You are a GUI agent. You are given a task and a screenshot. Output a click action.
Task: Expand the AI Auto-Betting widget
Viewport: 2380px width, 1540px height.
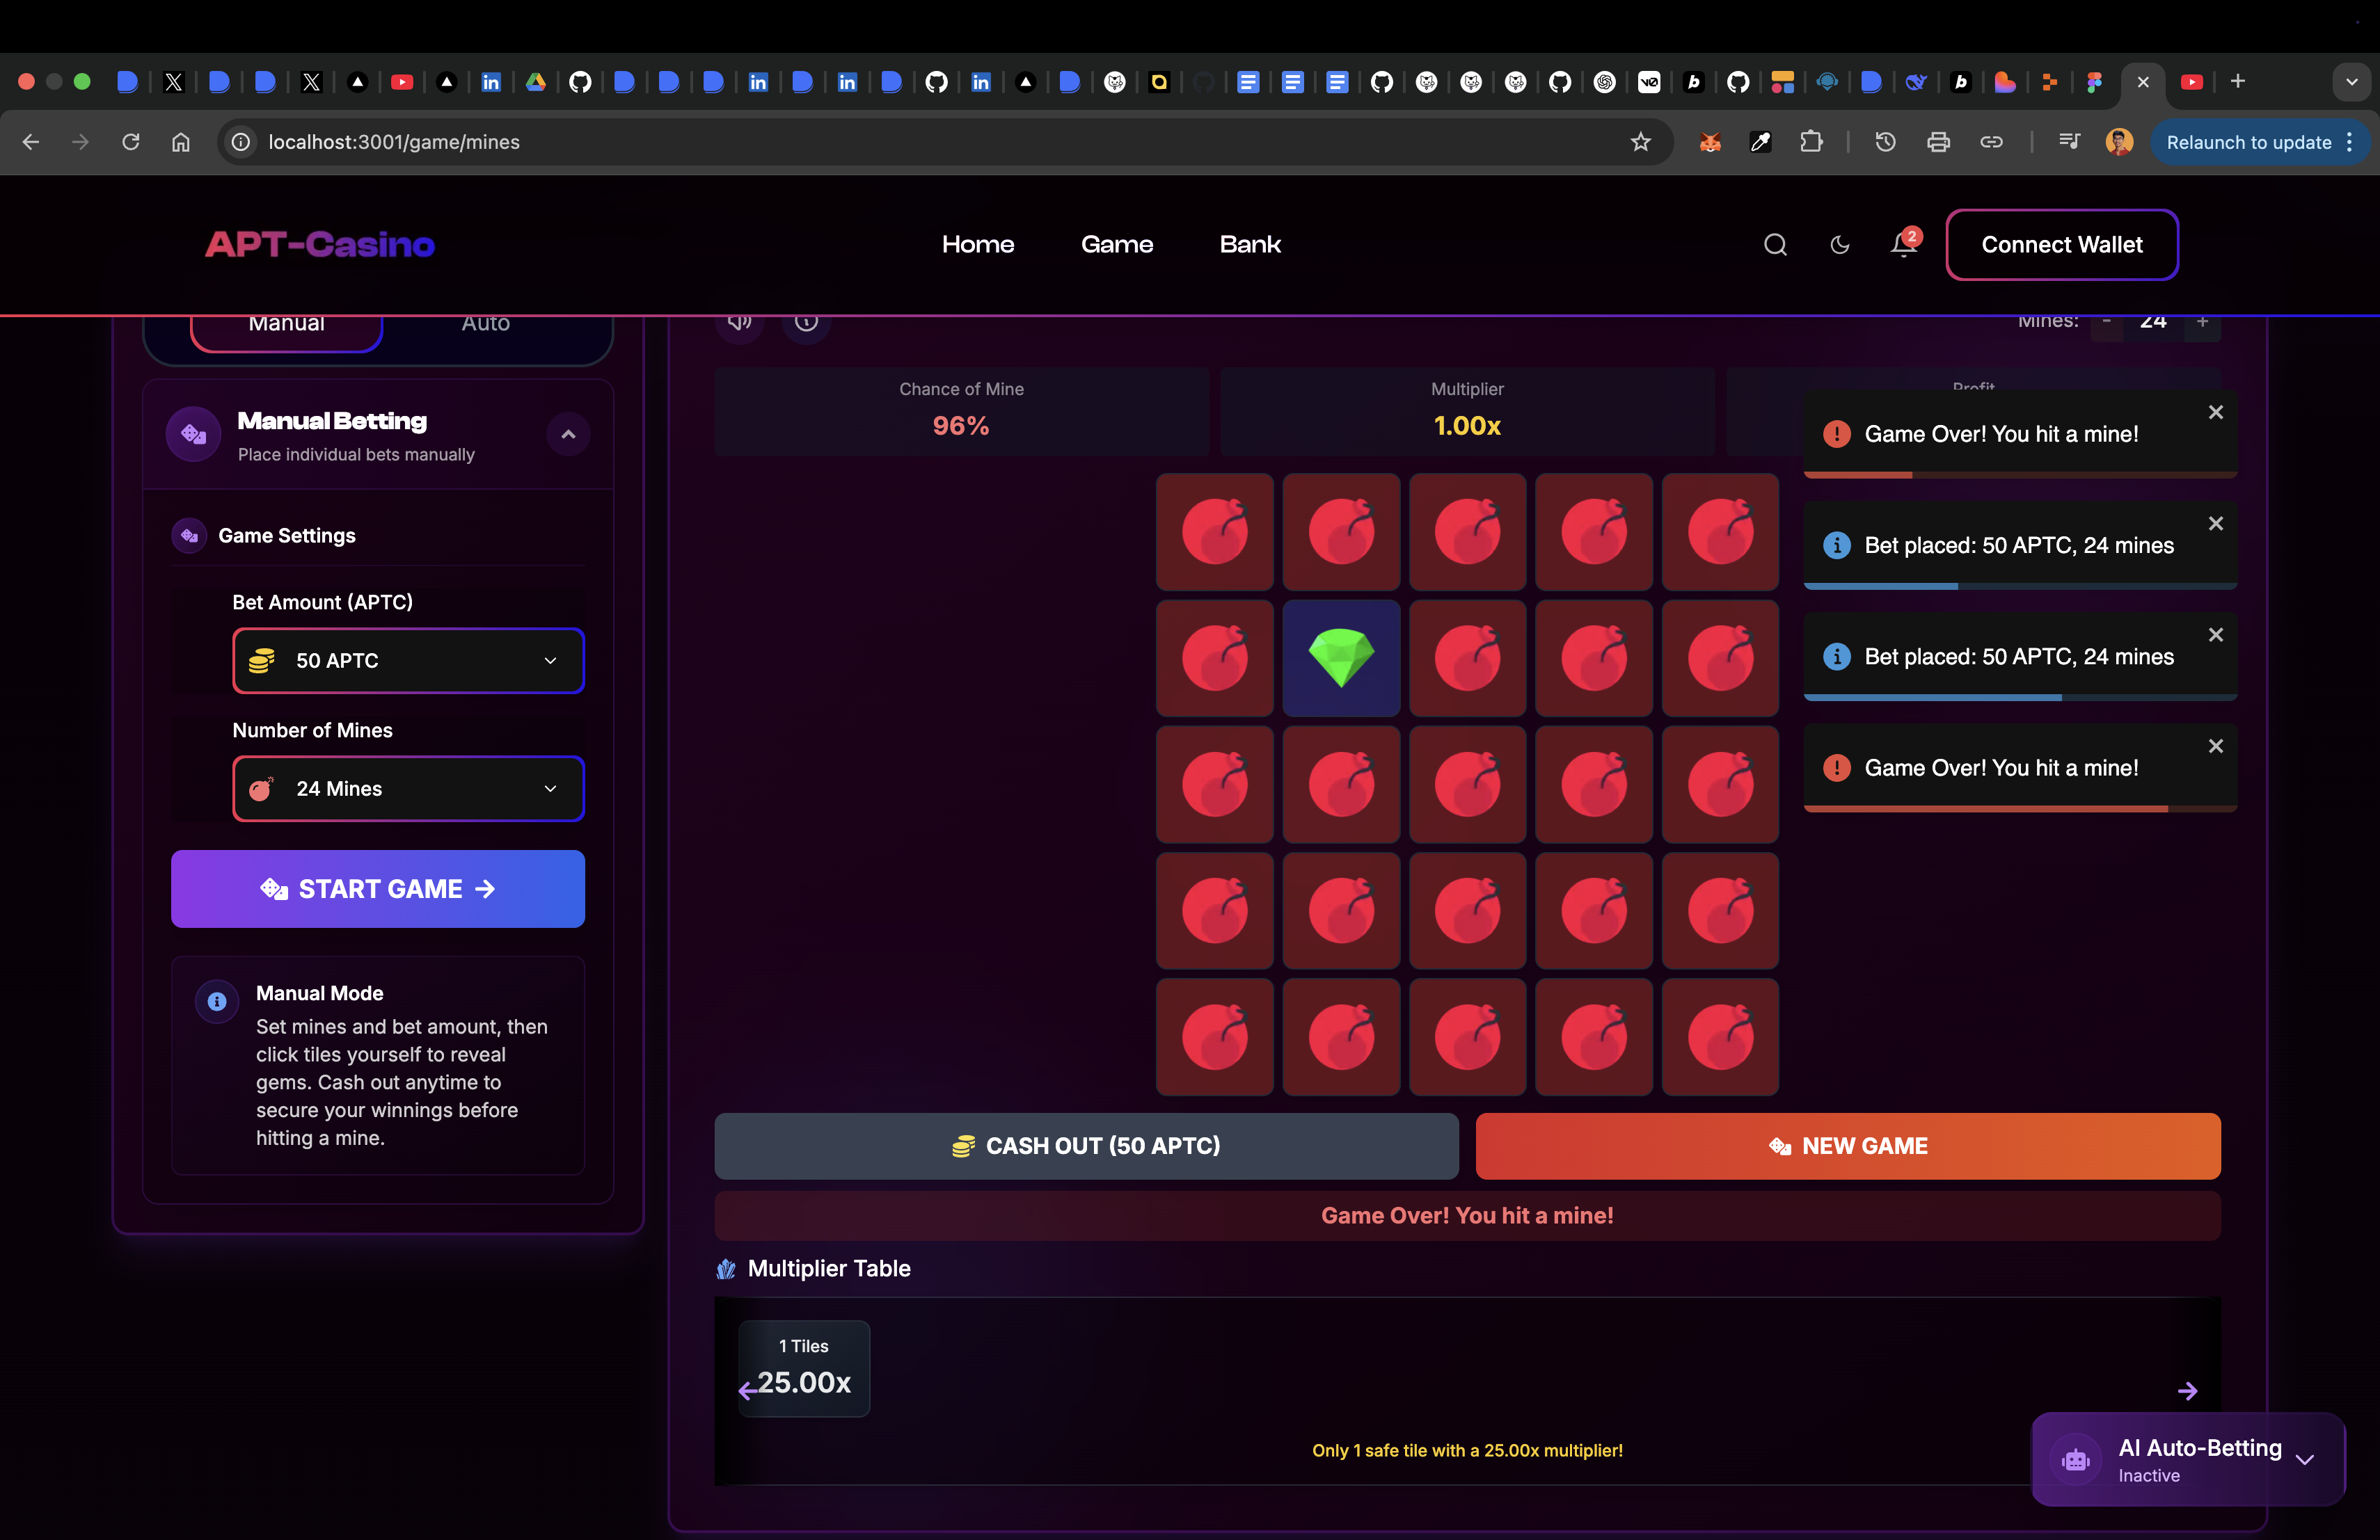pos(2304,1460)
